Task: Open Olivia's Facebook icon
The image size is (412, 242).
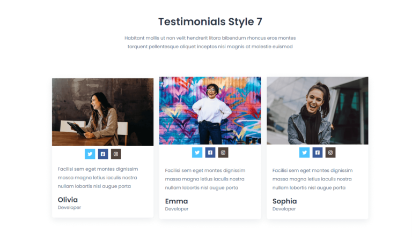Action: (103, 154)
